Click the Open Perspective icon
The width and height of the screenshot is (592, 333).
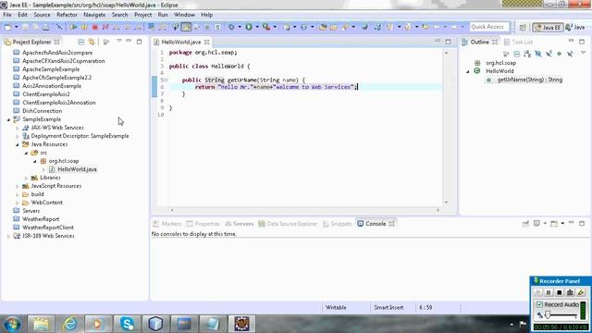(523, 27)
